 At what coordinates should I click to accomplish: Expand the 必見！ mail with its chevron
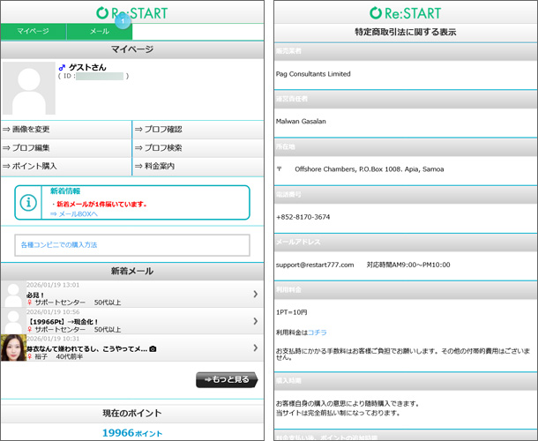255,294
